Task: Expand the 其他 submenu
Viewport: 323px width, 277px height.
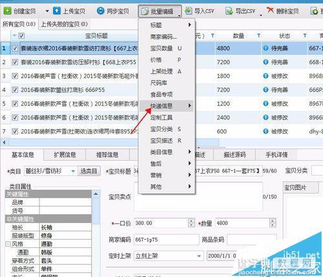Action: 167,187
